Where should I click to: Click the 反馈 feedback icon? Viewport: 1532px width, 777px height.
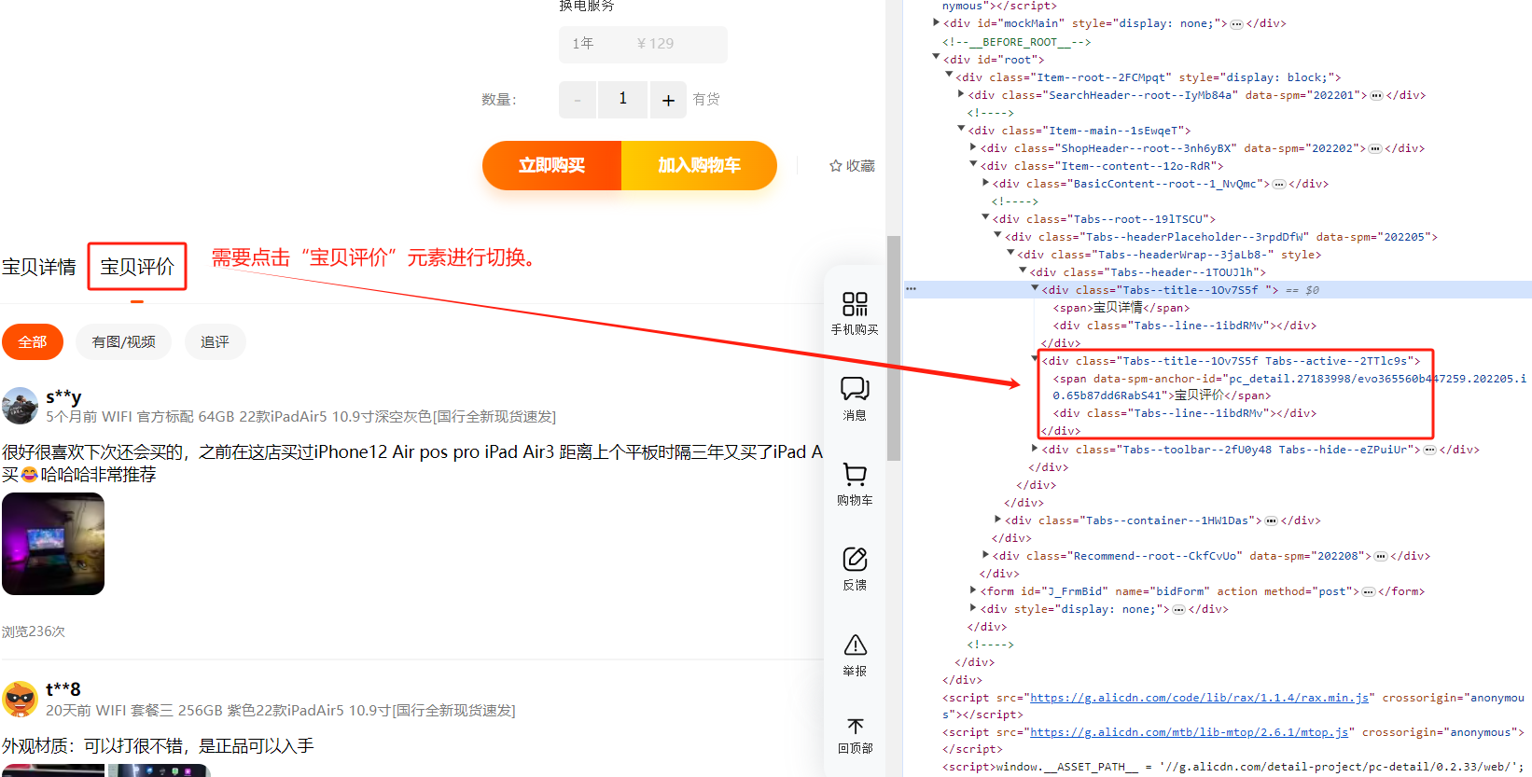pos(855,560)
